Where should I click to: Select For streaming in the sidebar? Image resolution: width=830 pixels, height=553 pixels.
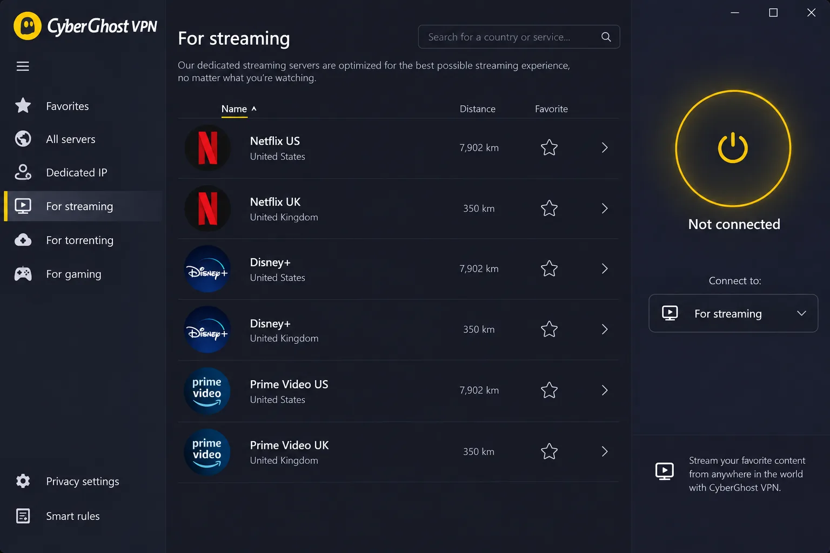pyautogui.click(x=83, y=206)
